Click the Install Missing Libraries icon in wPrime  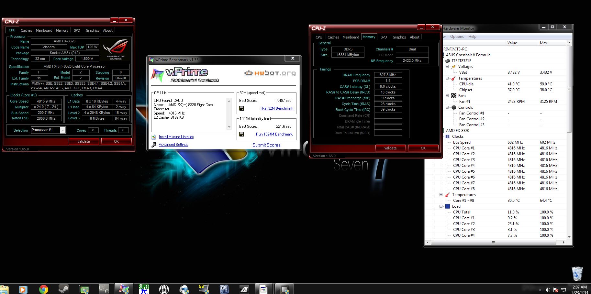point(154,137)
